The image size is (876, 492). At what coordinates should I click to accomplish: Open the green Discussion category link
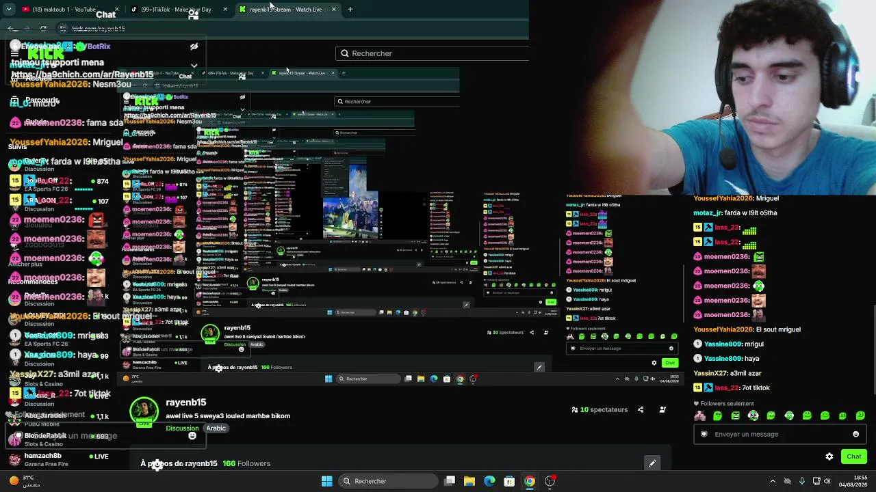[182, 428]
